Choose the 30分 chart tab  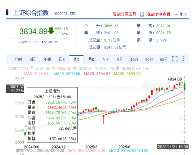pyautogui.click(x=149, y=59)
